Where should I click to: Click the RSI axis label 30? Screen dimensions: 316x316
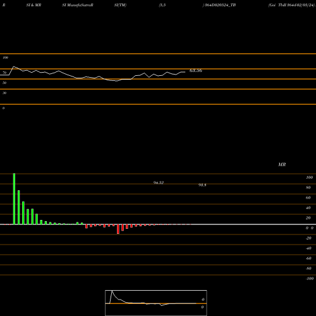[4, 93]
